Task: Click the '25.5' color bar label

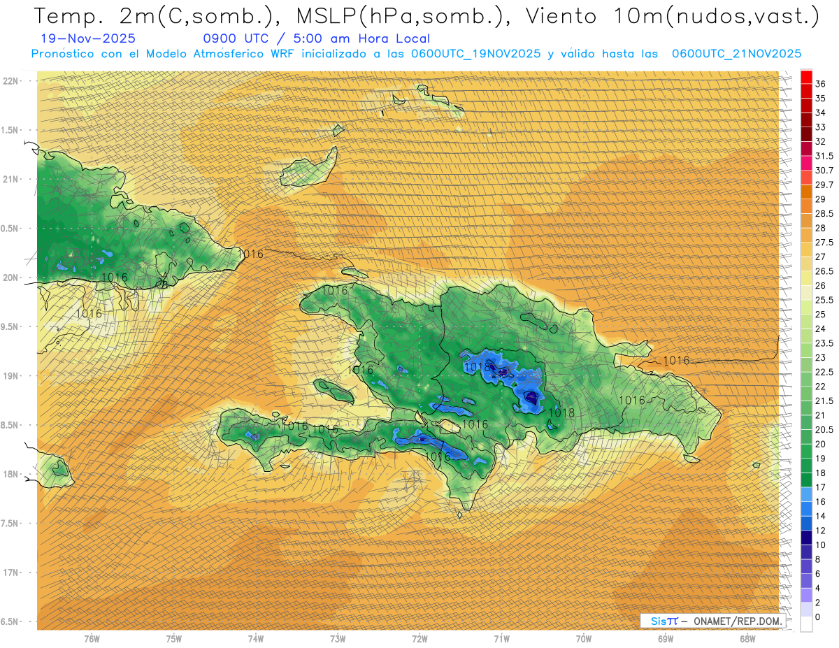Action: [824, 300]
